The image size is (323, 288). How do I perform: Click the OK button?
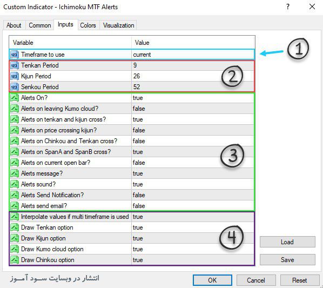pyautogui.click(x=212, y=280)
